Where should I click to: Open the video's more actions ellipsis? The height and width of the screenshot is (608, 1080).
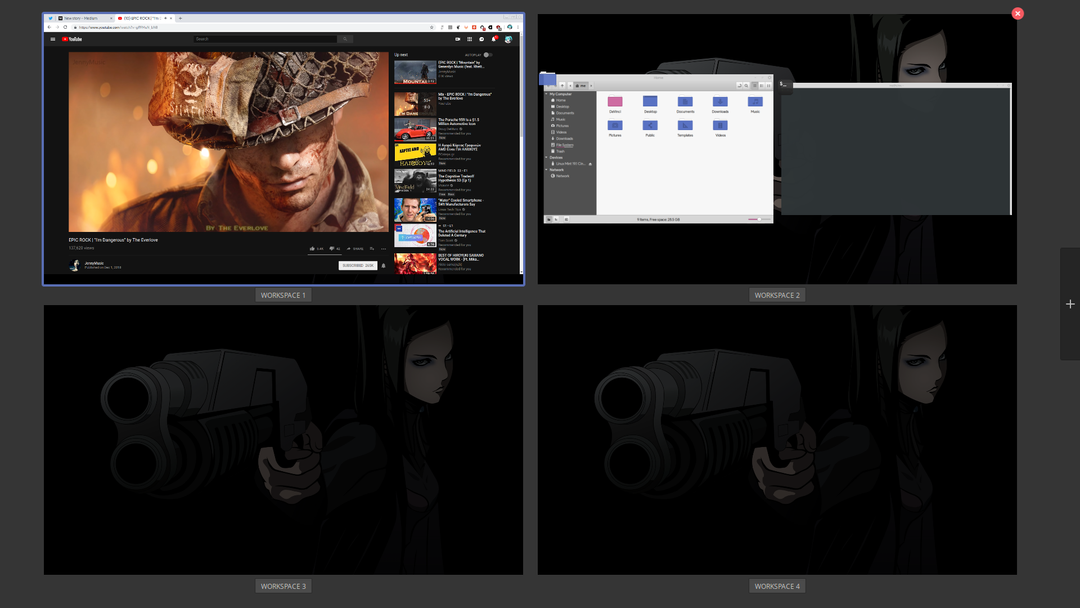coord(384,248)
